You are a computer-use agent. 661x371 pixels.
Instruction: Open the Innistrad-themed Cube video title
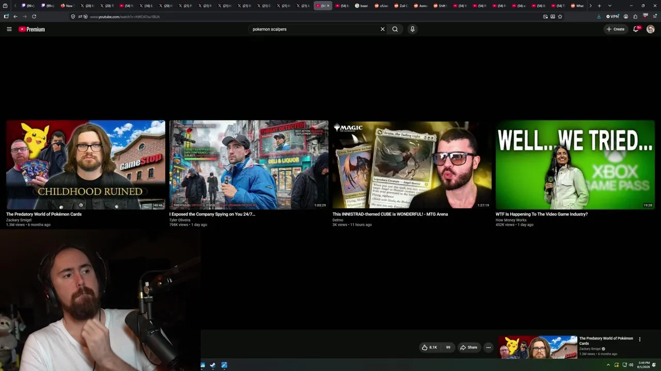pos(390,214)
